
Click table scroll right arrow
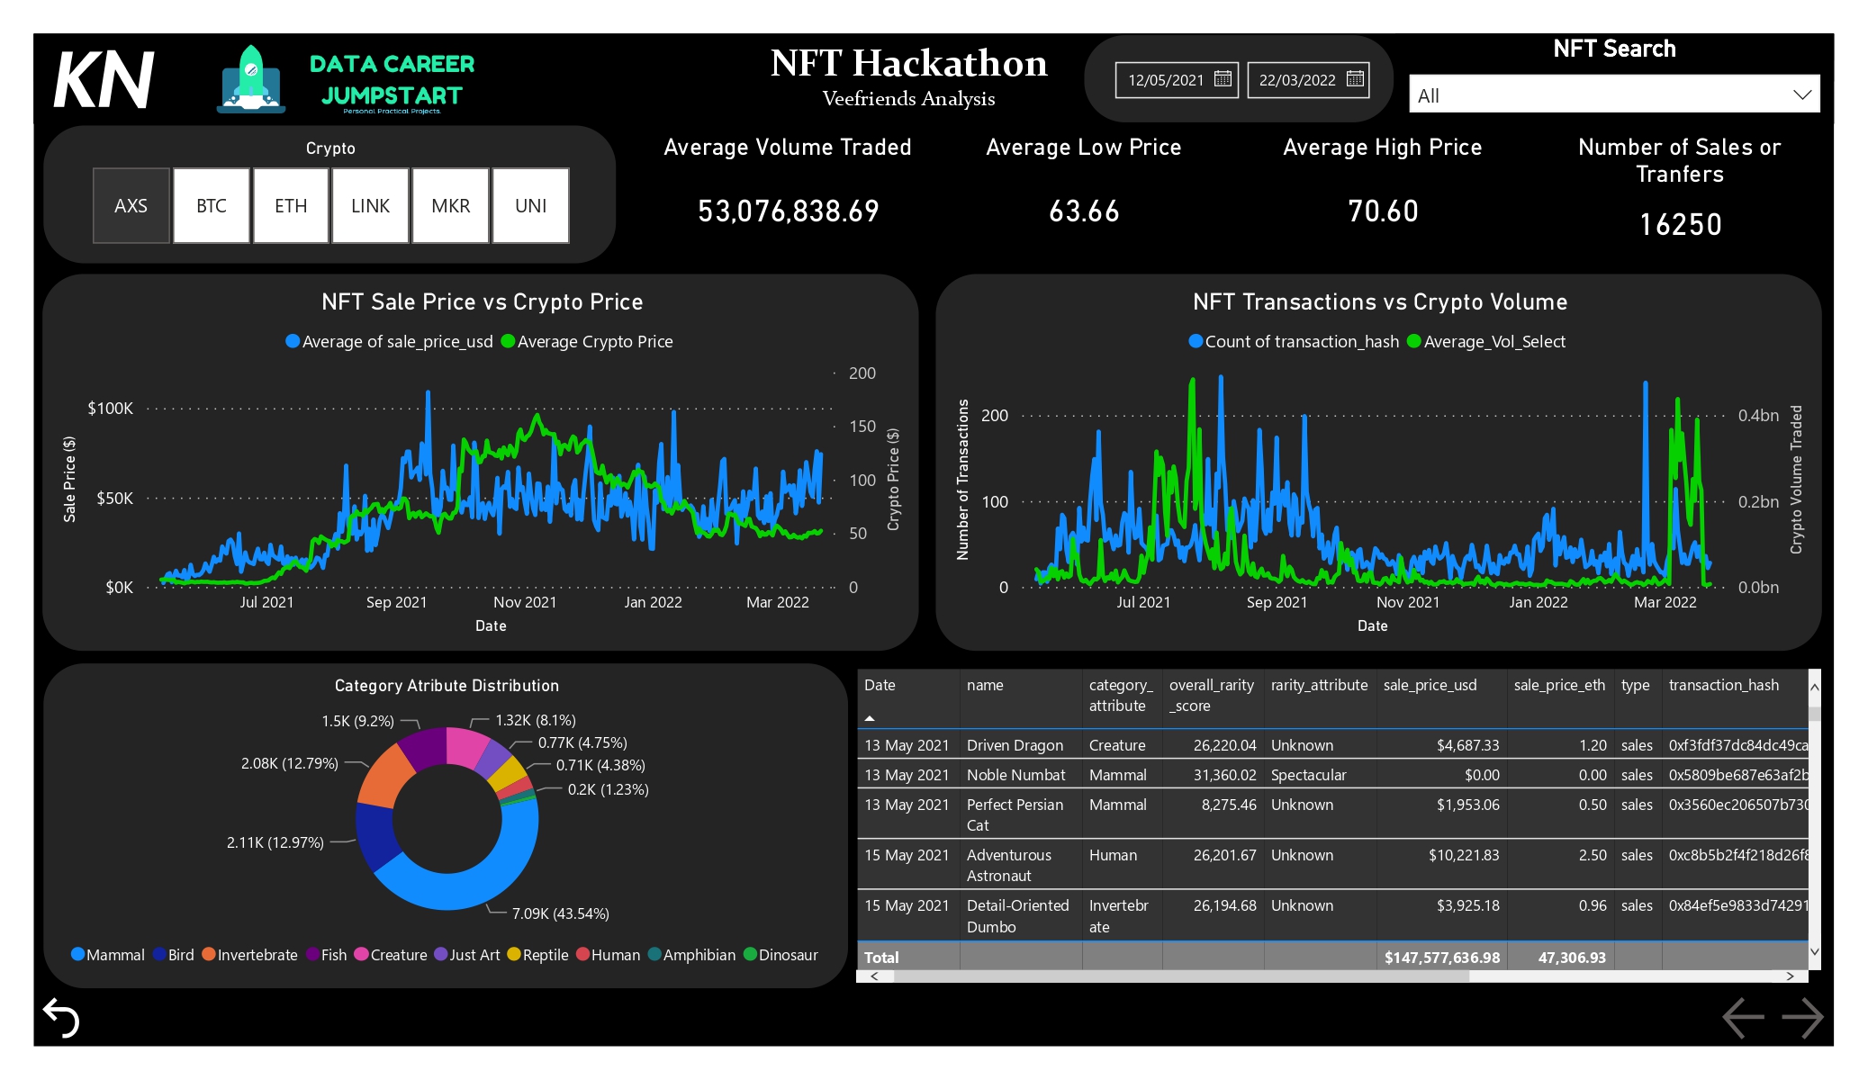click(x=1790, y=976)
